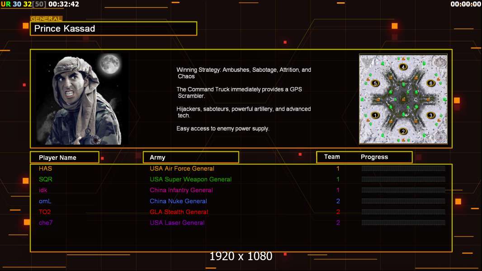
Task: Click the loading progress bar for HAS
Action: click(403, 168)
